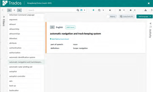The width and height of the screenshot is (153, 92).
Task: Click the arrow between EN and ZH
Action: point(14,10)
